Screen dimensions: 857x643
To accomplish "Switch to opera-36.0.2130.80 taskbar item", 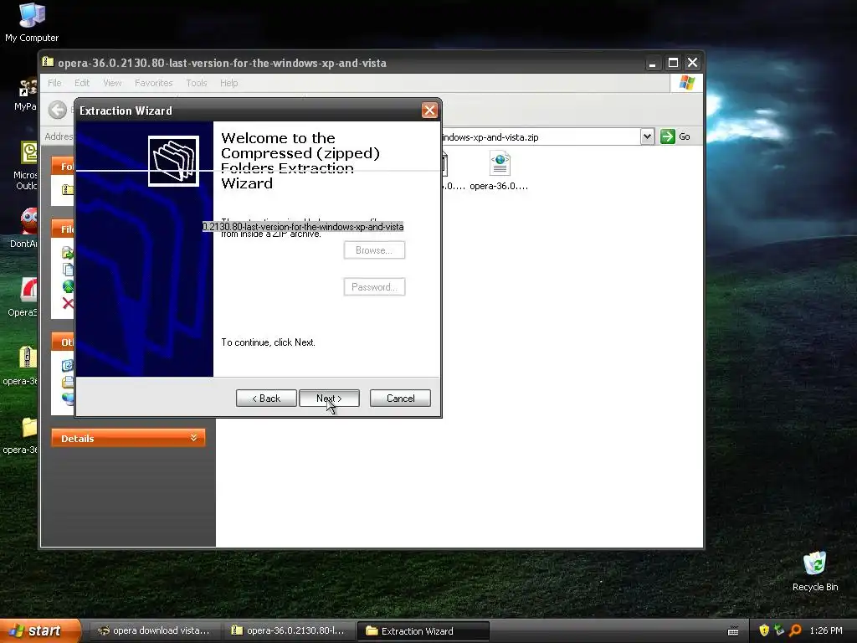I will [288, 630].
